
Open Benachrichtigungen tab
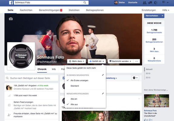point(50,10)
